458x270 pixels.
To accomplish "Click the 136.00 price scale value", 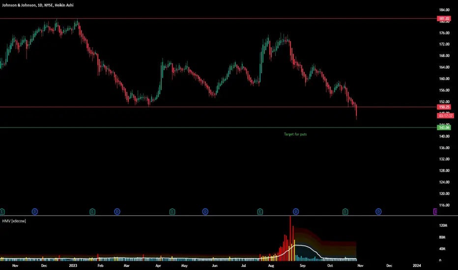I will click(x=444, y=148).
